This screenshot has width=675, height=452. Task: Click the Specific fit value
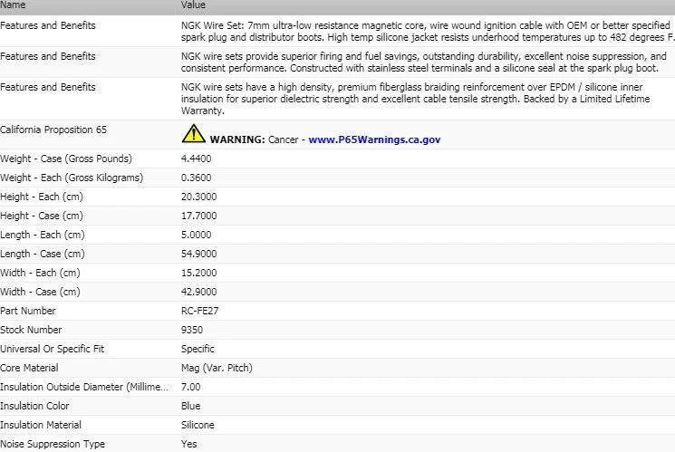click(198, 349)
